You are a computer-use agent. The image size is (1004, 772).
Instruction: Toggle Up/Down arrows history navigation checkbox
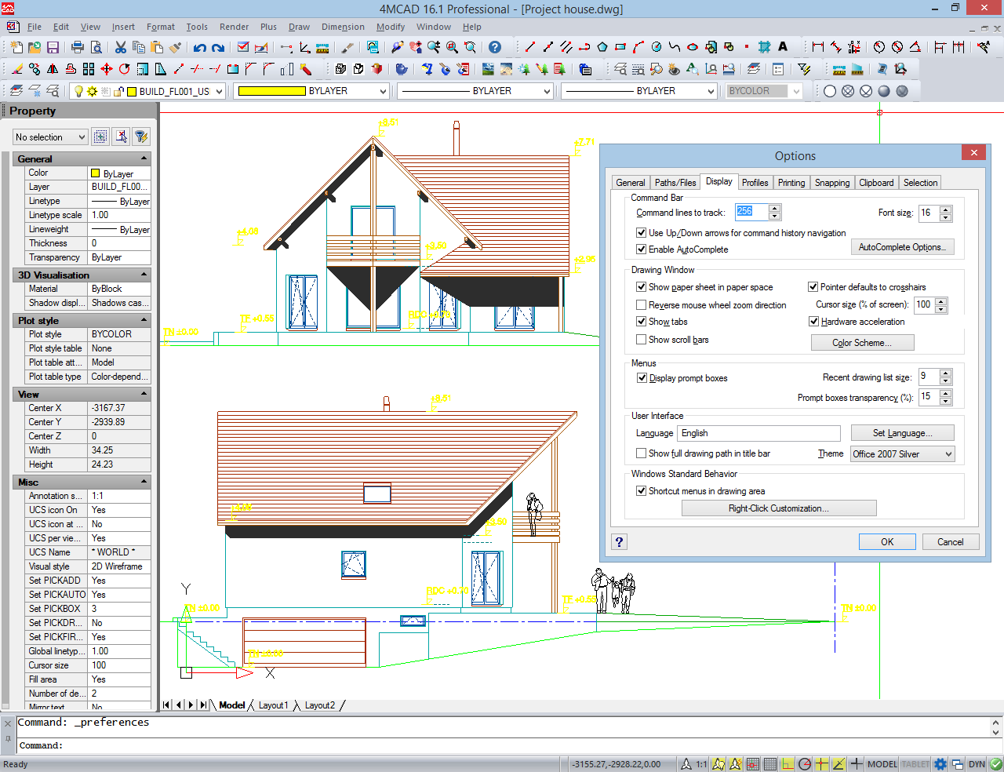point(641,233)
